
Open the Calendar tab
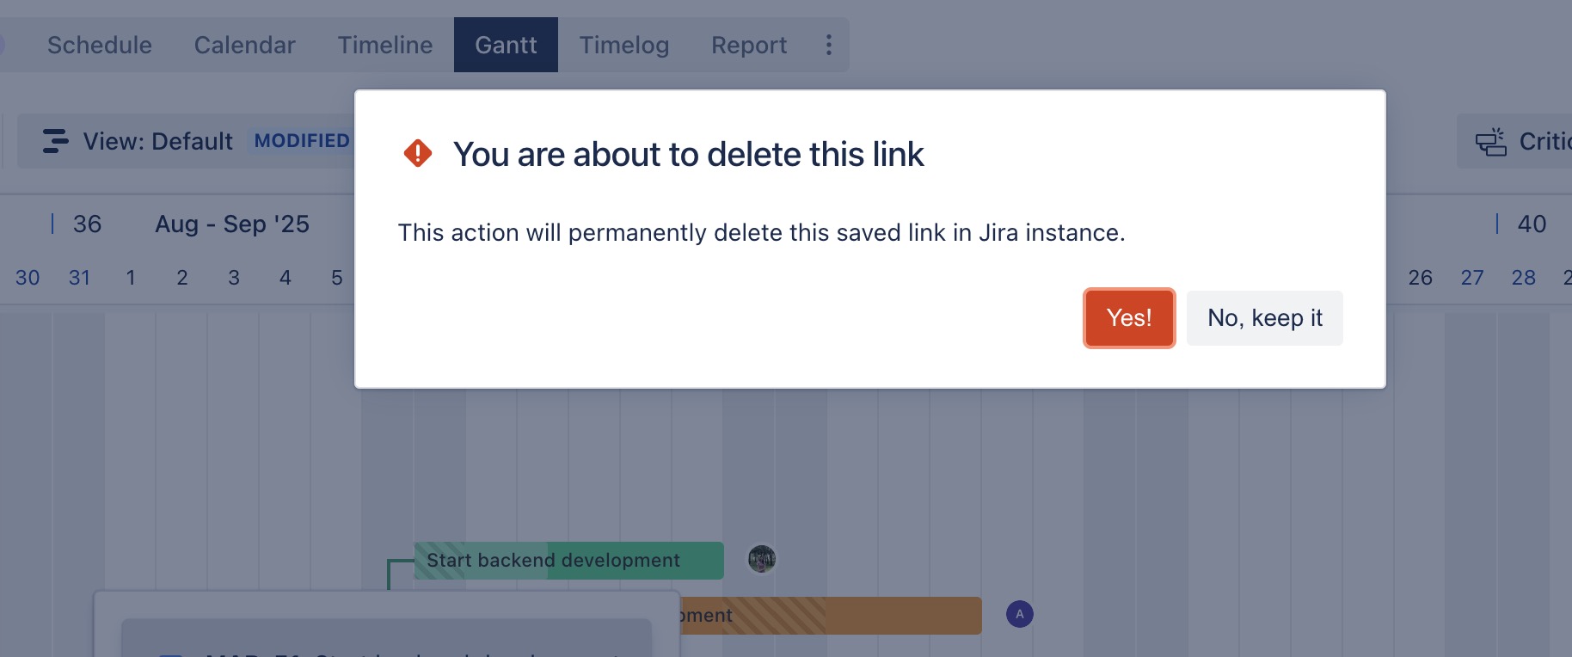pyautogui.click(x=244, y=45)
